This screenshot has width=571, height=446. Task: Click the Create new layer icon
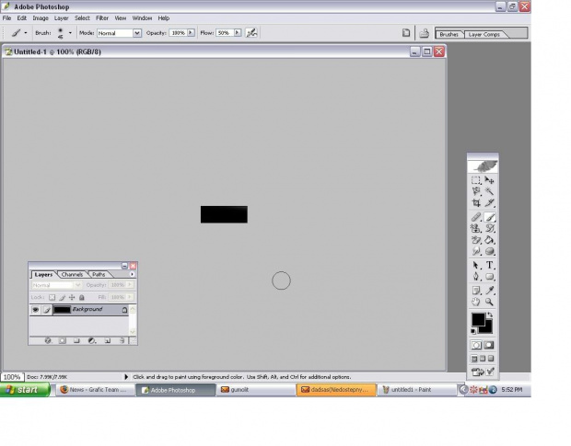(x=108, y=340)
